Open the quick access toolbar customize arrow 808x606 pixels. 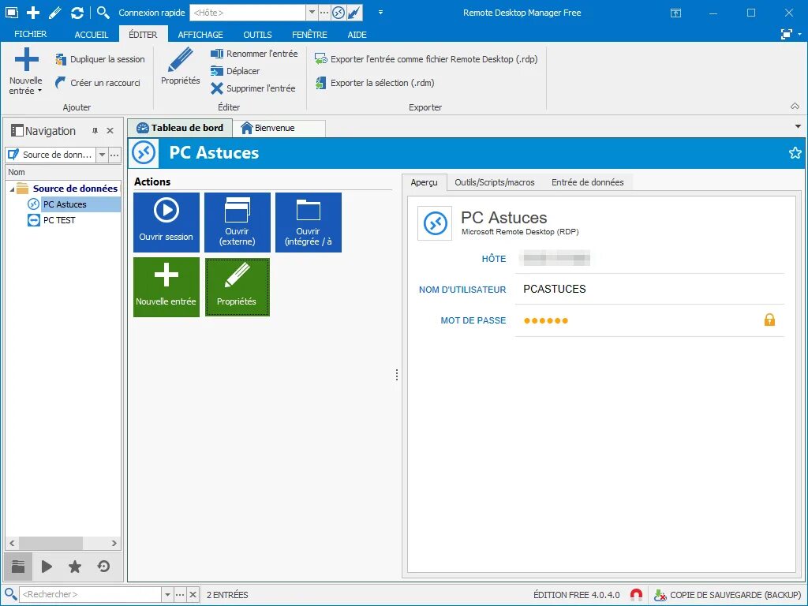tap(380, 13)
